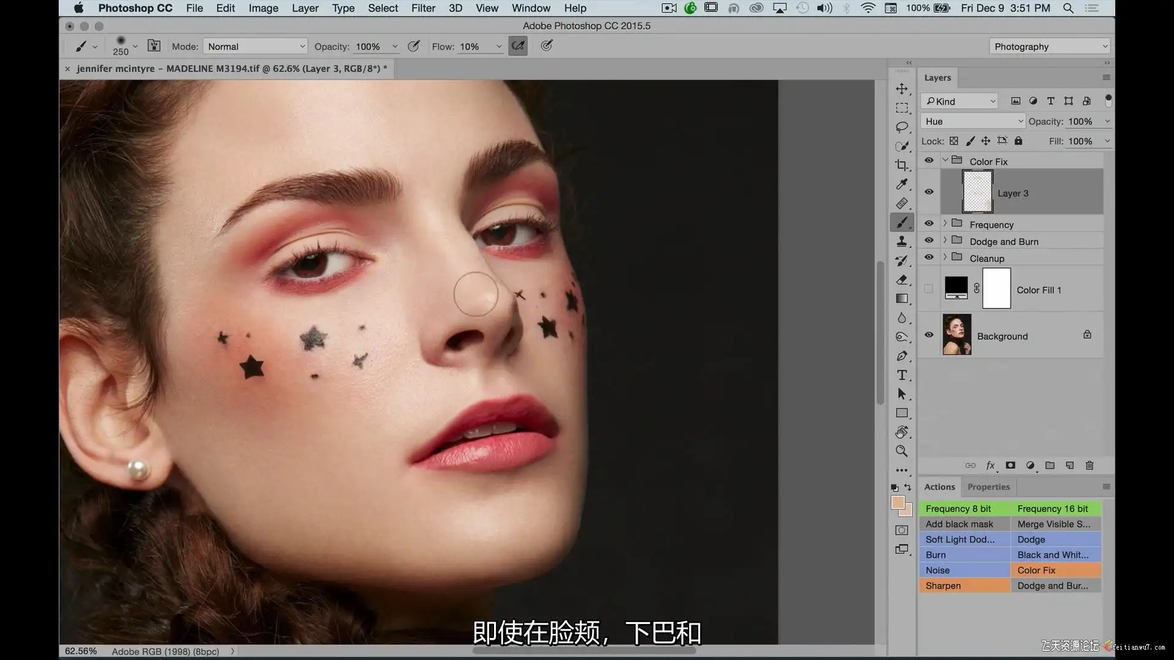Toggle visibility of Dodge and Burn group

(929, 241)
